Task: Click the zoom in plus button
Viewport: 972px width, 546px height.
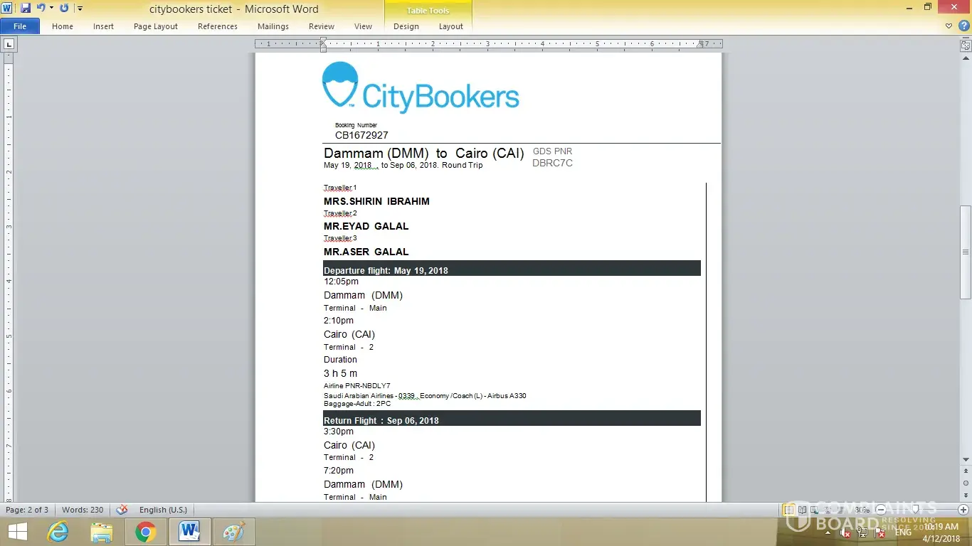Action: [963, 510]
